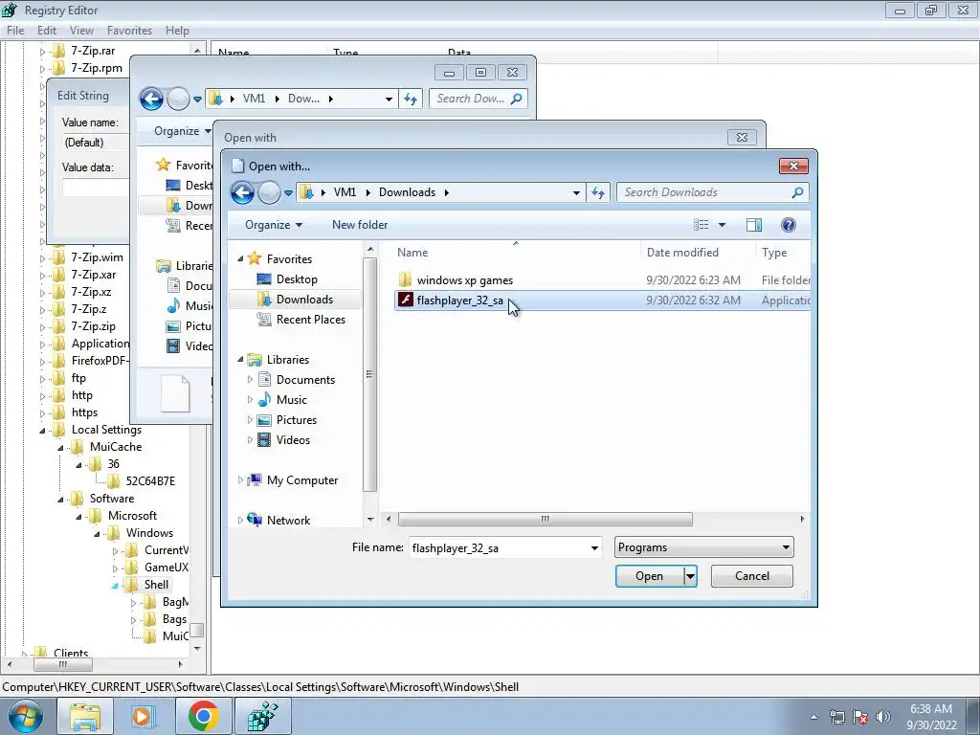
Task: Open Registry Editor Favorites menu
Action: 129,31
